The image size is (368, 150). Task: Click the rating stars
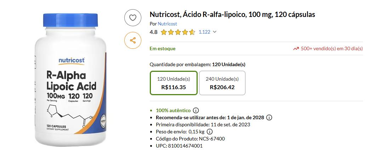(x=178, y=32)
